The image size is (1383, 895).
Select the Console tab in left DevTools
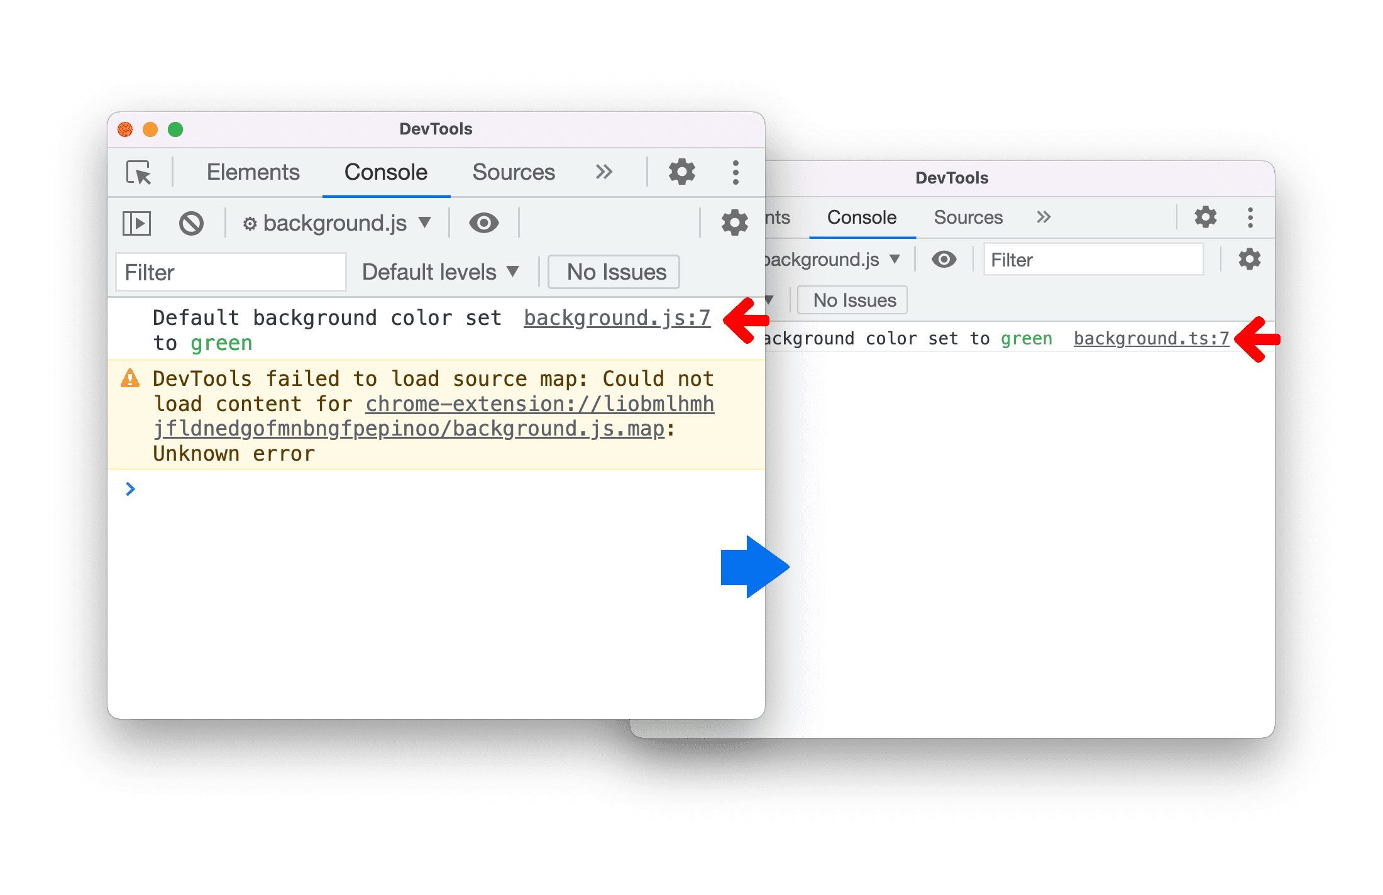coord(387,169)
